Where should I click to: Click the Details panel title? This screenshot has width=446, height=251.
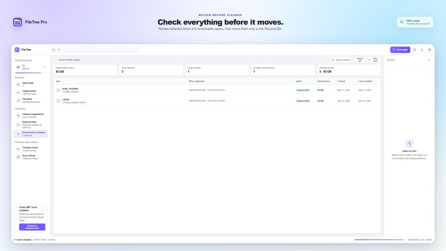391,60
